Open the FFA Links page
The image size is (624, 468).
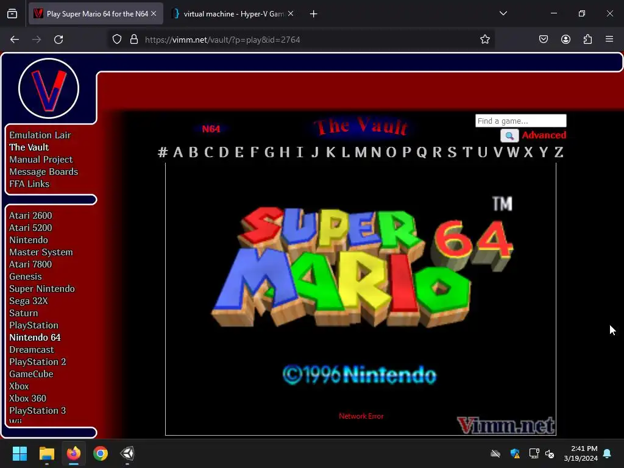click(29, 184)
